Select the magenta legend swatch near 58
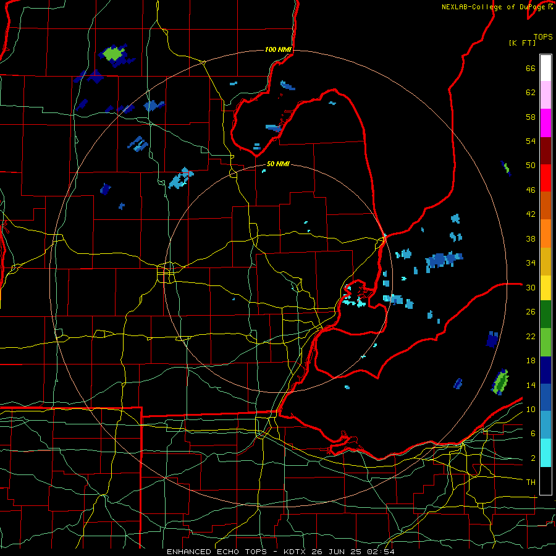 tap(545, 123)
